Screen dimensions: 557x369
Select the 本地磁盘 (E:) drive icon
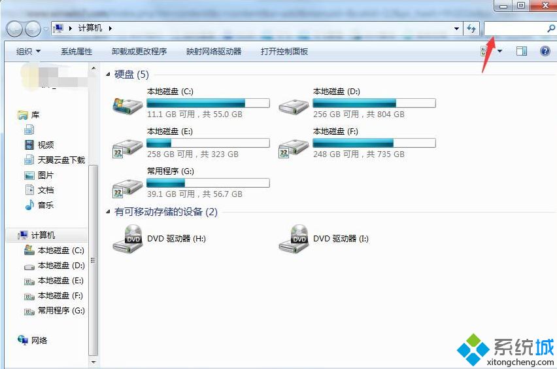(127, 149)
